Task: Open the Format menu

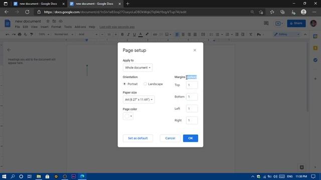Action: point(56,27)
